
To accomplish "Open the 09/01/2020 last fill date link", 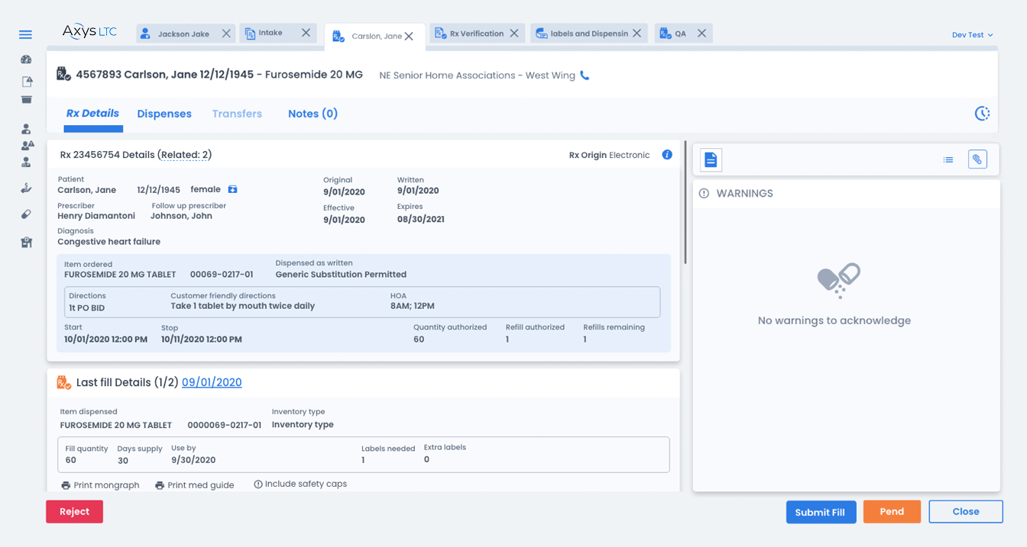I will 212,383.
